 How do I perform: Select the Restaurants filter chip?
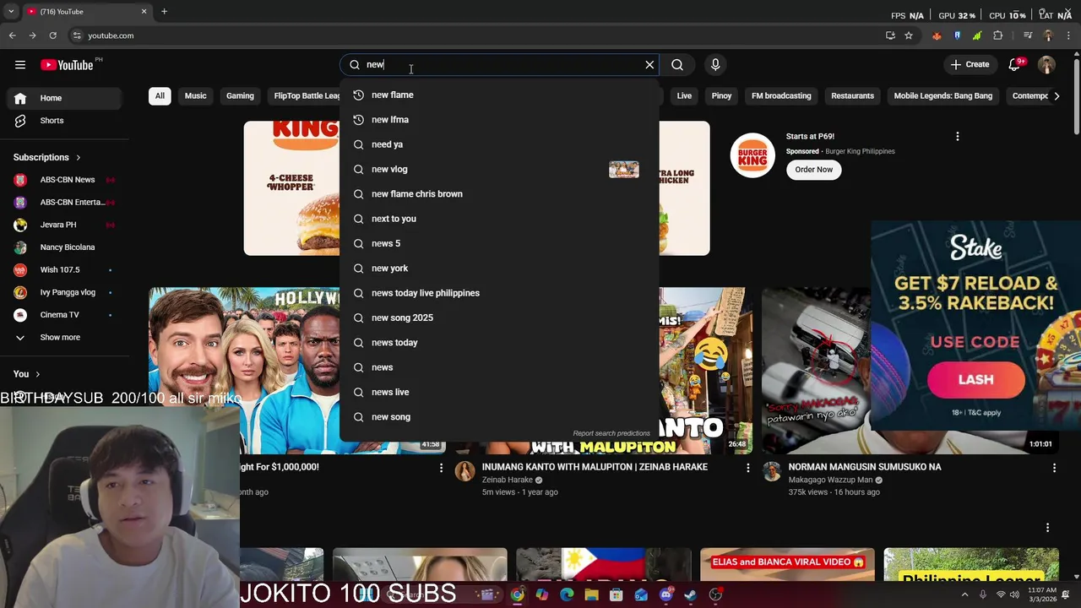pyautogui.click(x=852, y=96)
